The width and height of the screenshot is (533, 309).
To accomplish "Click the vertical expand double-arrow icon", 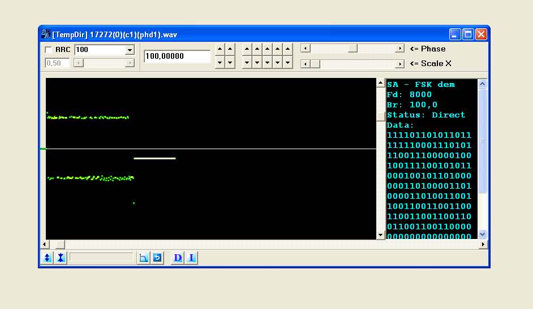I will pyautogui.click(x=48, y=258).
